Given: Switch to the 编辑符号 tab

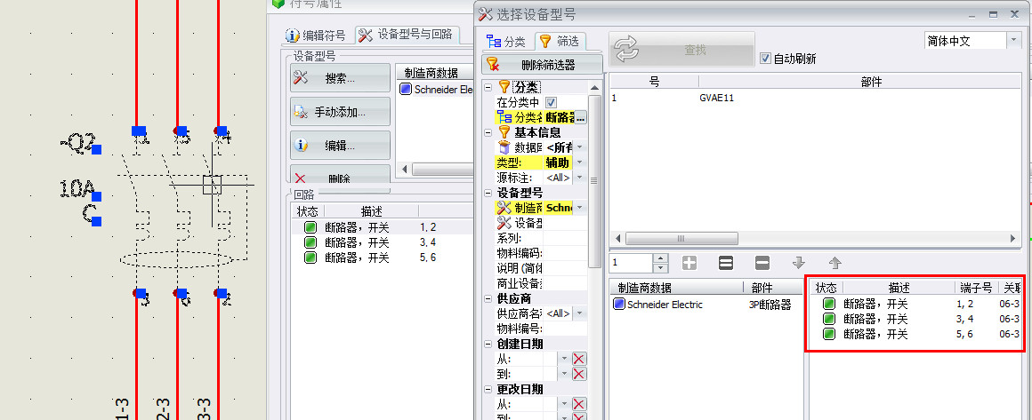Looking at the screenshot, I should (316, 36).
